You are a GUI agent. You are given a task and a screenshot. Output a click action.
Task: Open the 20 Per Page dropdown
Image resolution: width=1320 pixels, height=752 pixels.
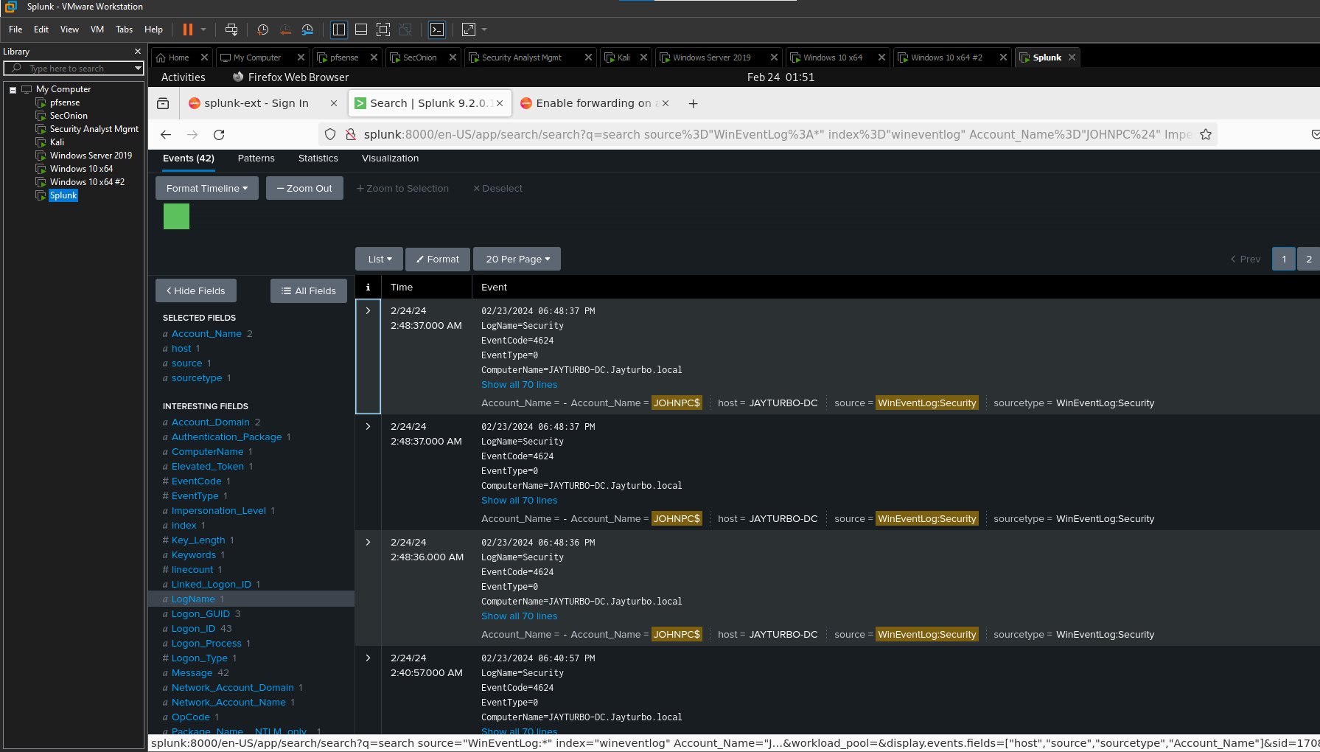point(517,259)
